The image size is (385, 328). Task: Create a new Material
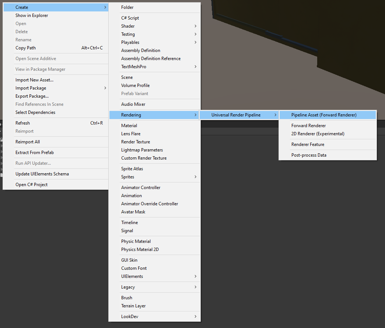(154, 126)
